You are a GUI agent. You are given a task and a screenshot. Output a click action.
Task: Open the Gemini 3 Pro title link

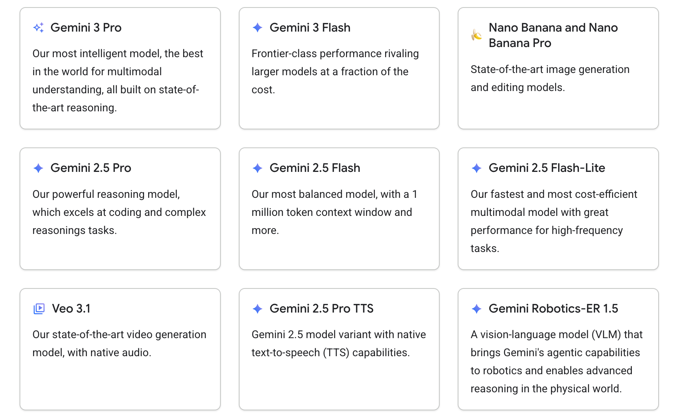[x=86, y=27]
